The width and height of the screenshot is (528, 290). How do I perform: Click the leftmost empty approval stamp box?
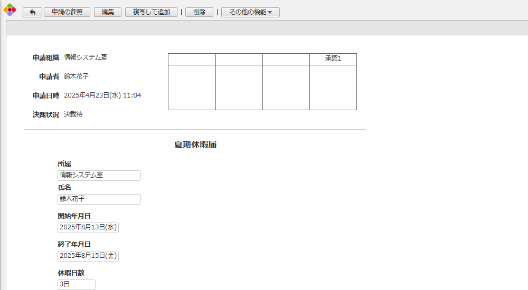coord(192,88)
